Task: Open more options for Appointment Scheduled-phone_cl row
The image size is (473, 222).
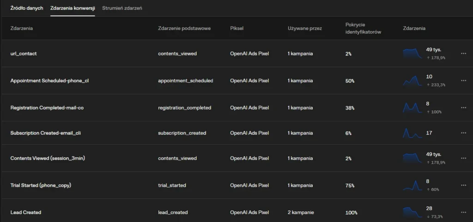Action: [x=463, y=80]
